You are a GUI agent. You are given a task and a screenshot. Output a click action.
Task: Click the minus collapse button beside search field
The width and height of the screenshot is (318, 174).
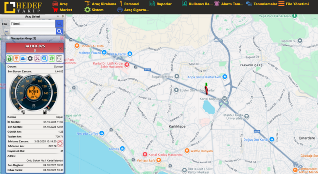coord(6,31)
